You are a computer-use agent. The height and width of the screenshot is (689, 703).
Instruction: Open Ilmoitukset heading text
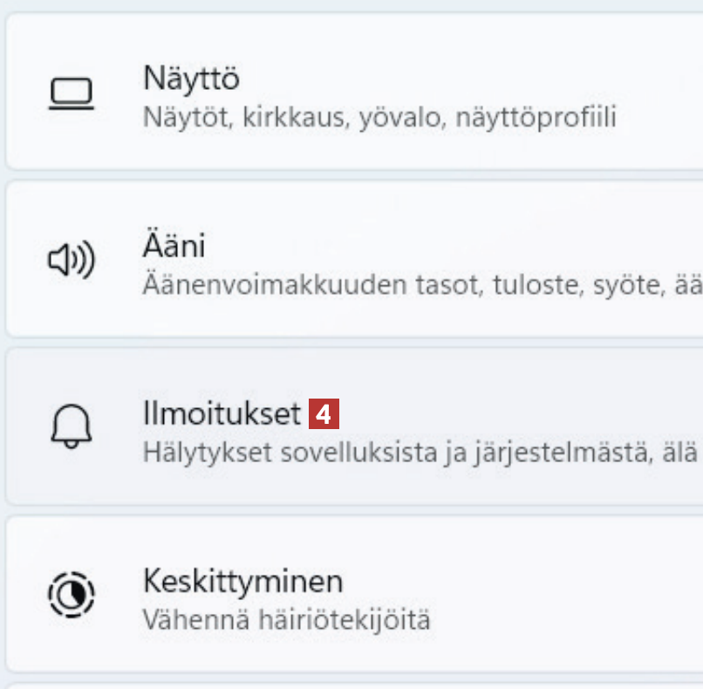[221, 413]
